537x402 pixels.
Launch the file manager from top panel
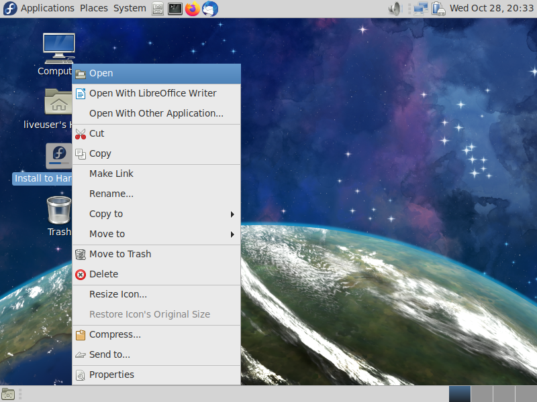pyautogui.click(x=158, y=9)
